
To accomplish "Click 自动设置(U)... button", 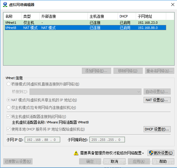I will coord(157,92).
